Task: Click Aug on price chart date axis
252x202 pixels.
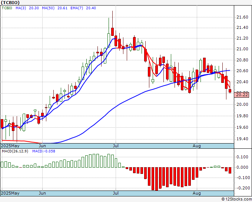Action: tap(197, 146)
